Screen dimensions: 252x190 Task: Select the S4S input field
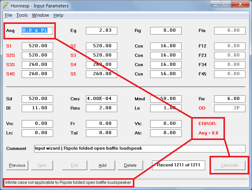tap(37, 74)
